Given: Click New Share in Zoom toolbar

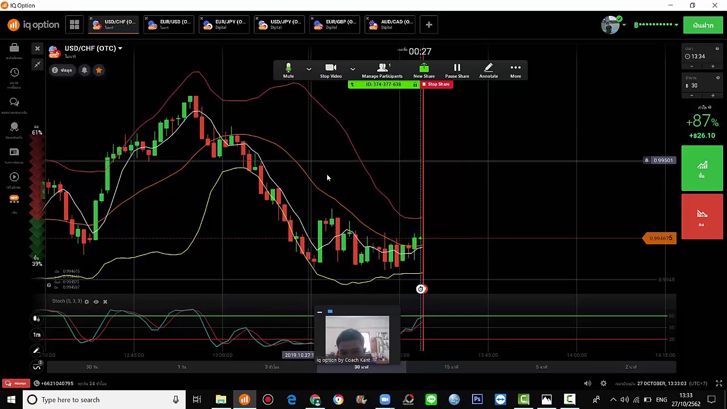Looking at the screenshot, I should (x=424, y=71).
